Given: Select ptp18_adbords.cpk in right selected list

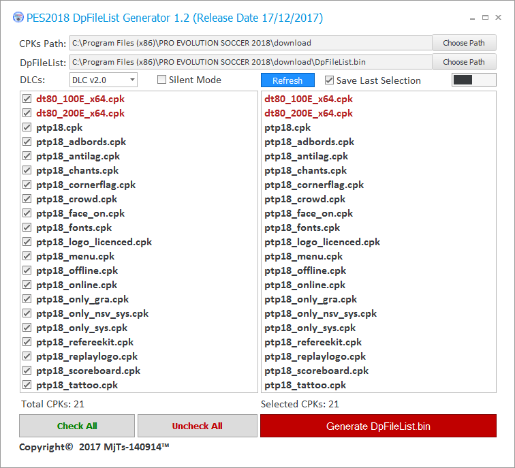Looking at the screenshot, I should [x=309, y=142].
